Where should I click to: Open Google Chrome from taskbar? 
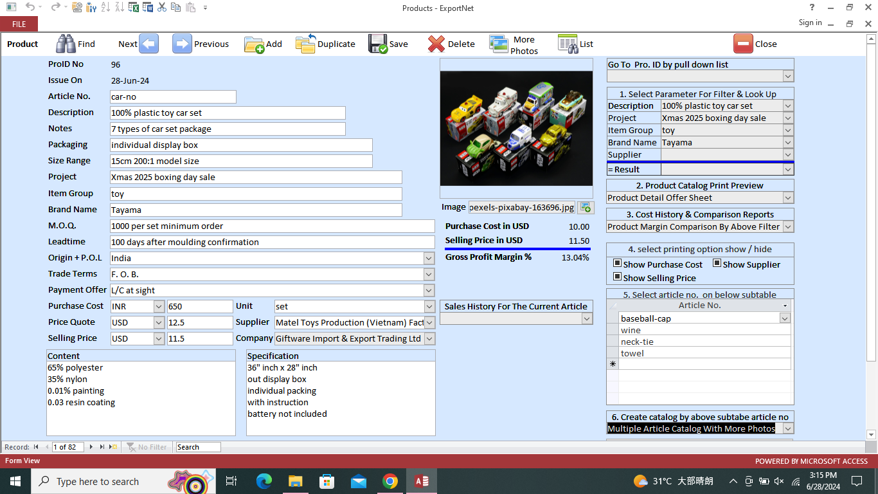(390, 481)
